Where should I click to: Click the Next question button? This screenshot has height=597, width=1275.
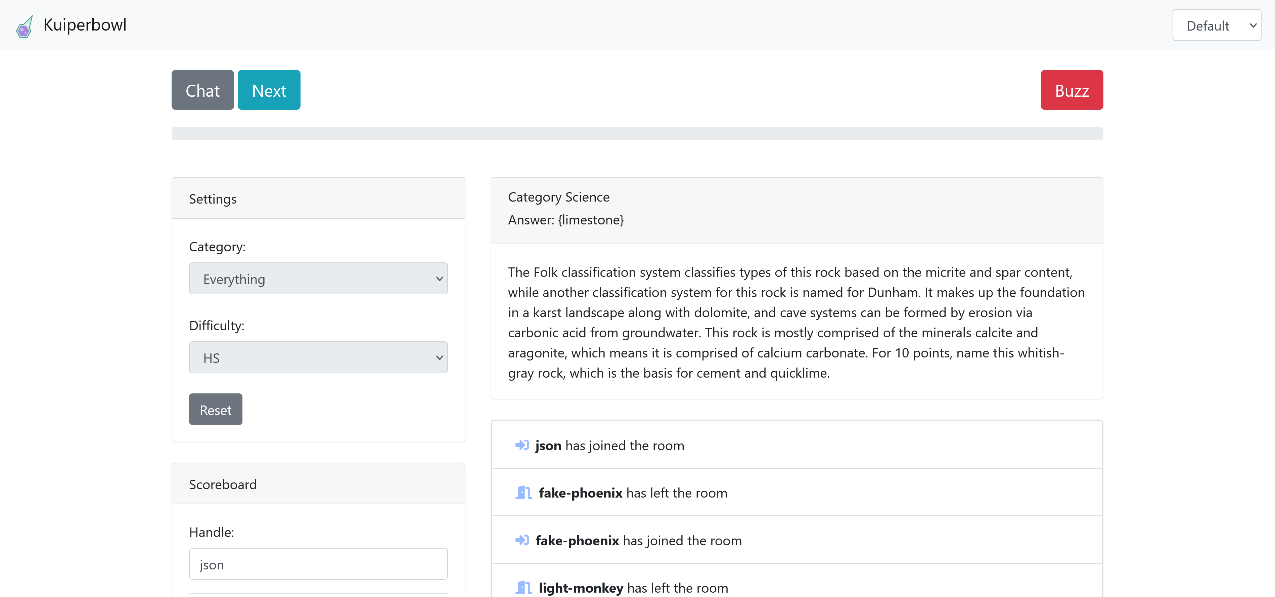click(269, 90)
